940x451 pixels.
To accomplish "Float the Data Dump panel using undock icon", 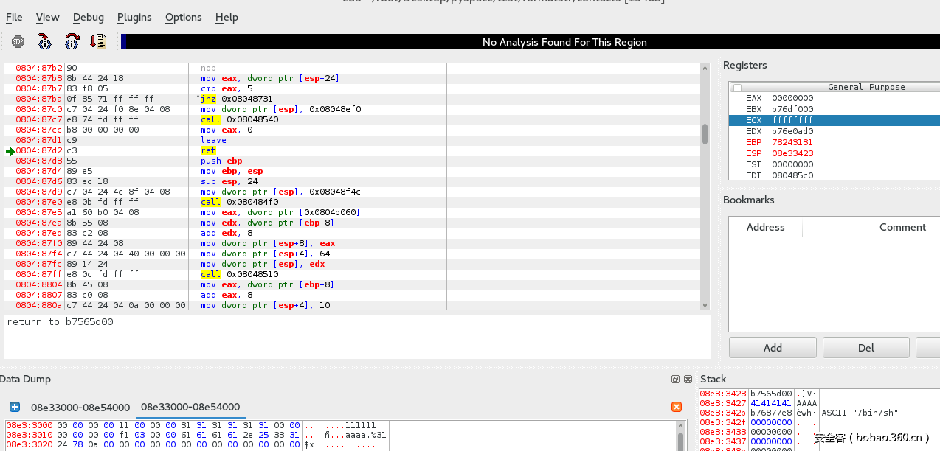I will pyautogui.click(x=675, y=379).
